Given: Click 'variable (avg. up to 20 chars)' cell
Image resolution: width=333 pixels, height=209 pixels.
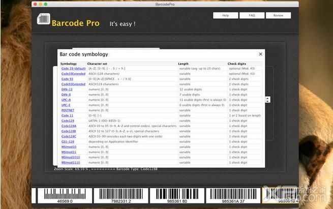Looking at the screenshot, I should 200,68.
